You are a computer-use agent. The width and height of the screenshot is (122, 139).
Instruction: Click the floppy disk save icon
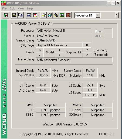click(14, 15)
